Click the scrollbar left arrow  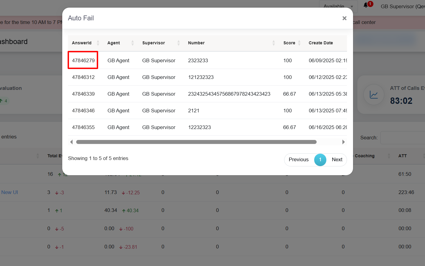tap(71, 142)
